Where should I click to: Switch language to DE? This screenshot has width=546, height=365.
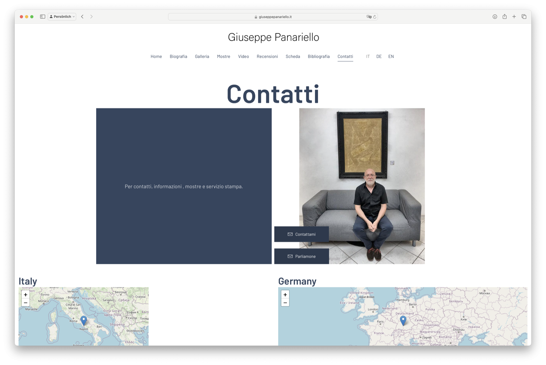pos(379,57)
